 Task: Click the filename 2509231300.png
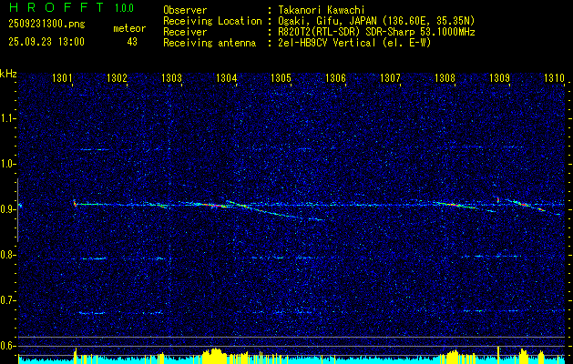pos(46,25)
